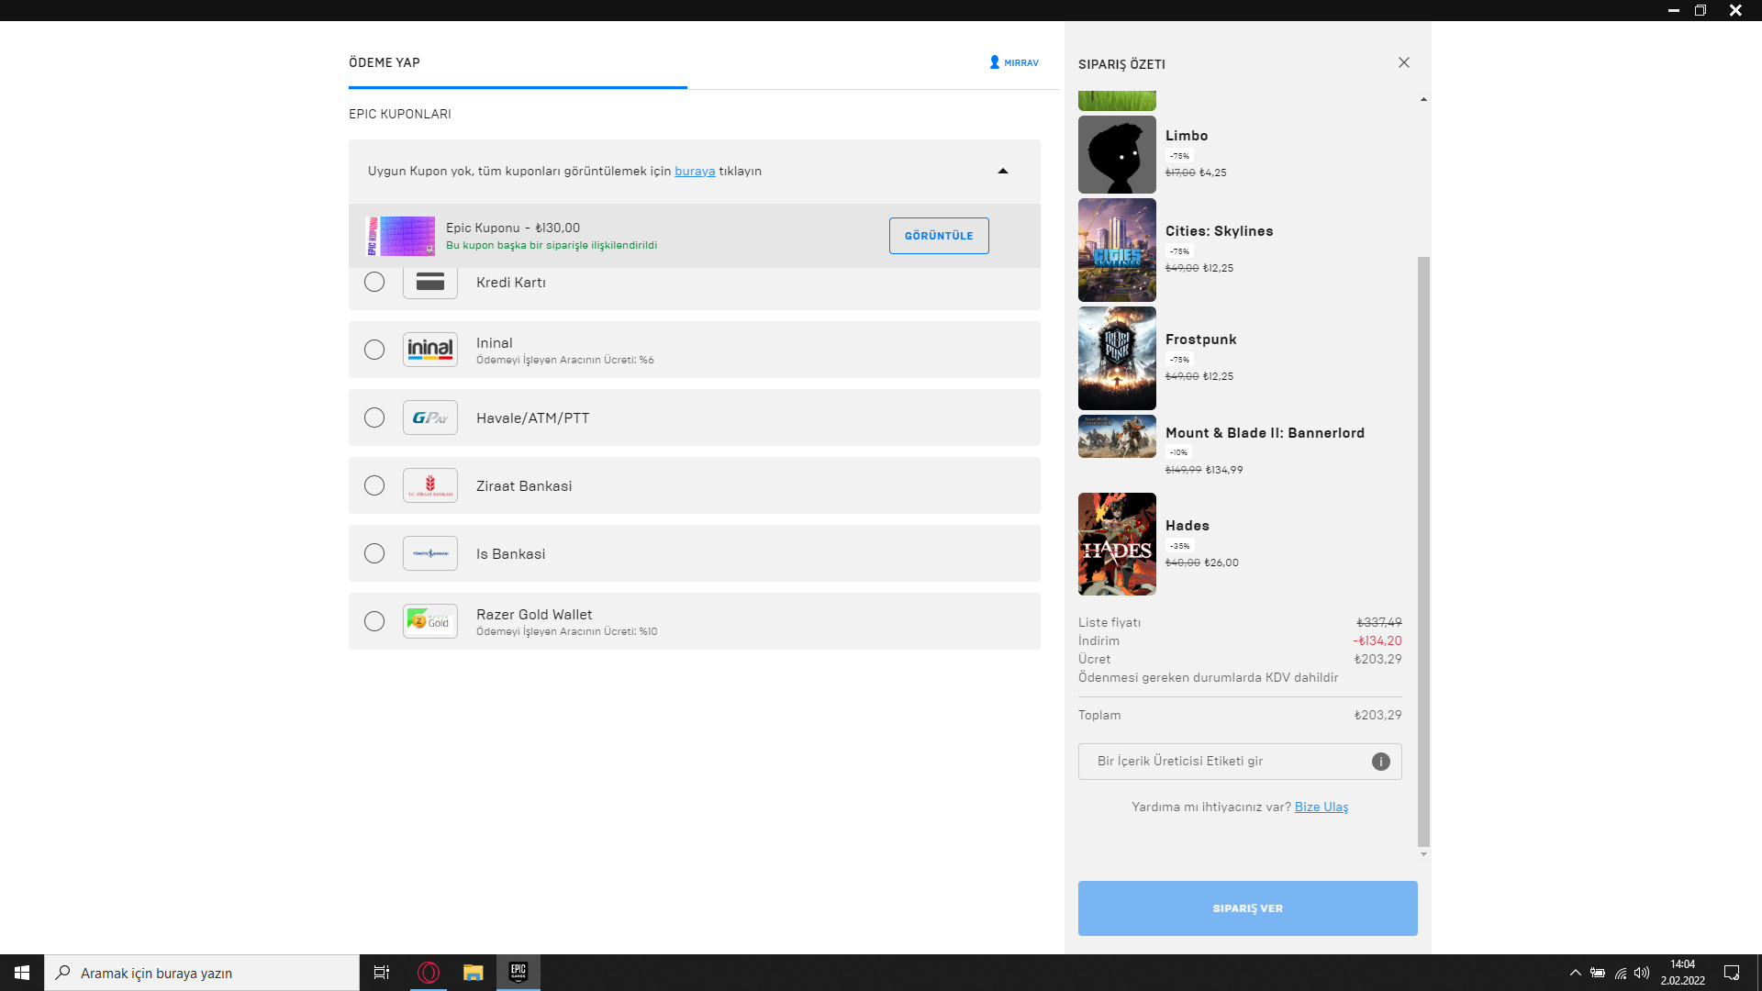The image size is (1762, 991).
Task: Click the Epic Games taskbar icon
Action: 519,973
